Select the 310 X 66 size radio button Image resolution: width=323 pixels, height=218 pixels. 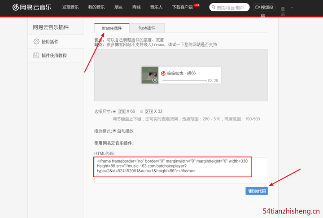coord(114,112)
